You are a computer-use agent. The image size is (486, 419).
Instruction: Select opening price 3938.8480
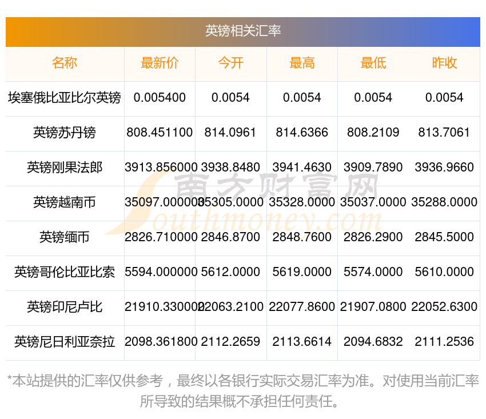pyautogui.click(x=230, y=167)
